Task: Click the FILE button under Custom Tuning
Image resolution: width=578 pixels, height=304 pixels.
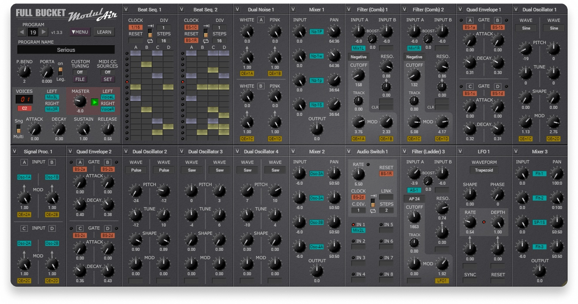Action: 80,79
